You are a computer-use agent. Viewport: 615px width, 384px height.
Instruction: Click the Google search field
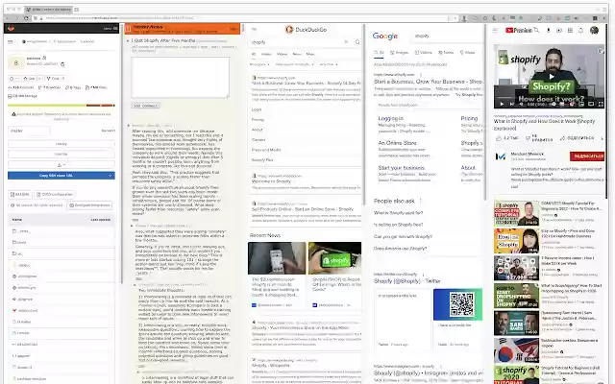point(447,36)
